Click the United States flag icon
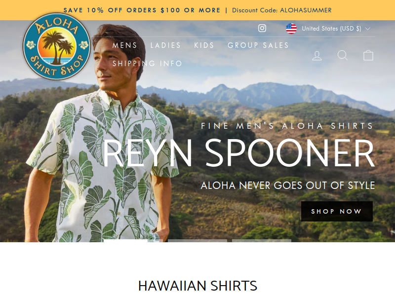The height and width of the screenshot is (296, 395). pyautogui.click(x=291, y=29)
